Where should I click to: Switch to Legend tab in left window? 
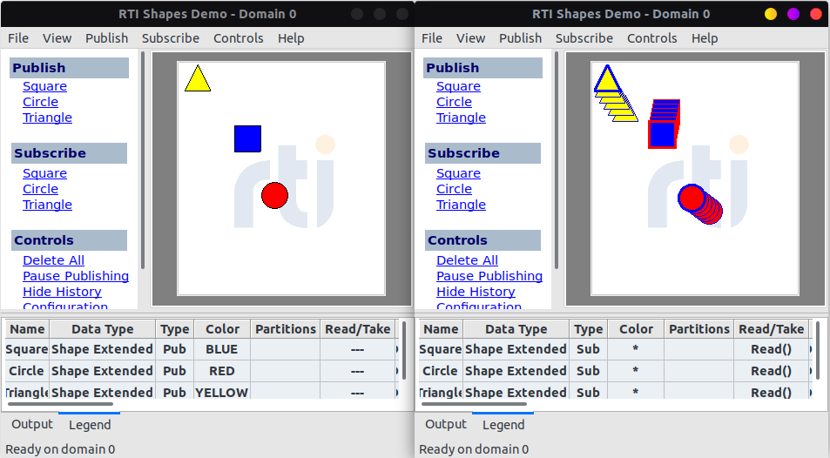tap(90, 425)
